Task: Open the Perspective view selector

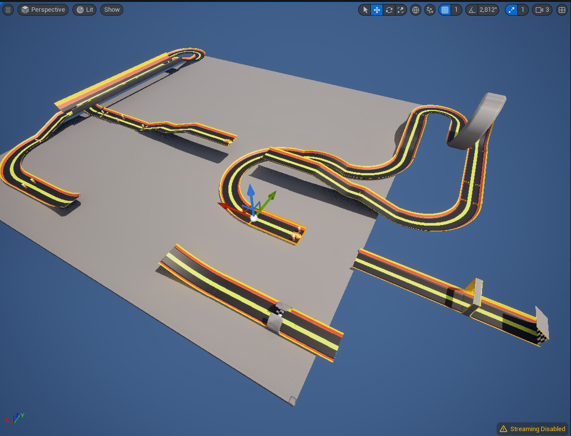Action: (x=43, y=9)
